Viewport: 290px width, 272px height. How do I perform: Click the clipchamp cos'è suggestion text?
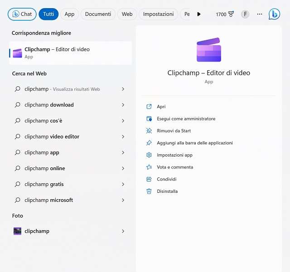click(x=43, y=121)
